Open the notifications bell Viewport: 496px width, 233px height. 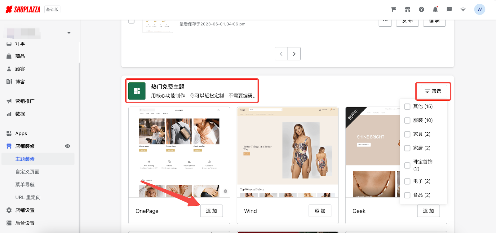coord(435,9)
